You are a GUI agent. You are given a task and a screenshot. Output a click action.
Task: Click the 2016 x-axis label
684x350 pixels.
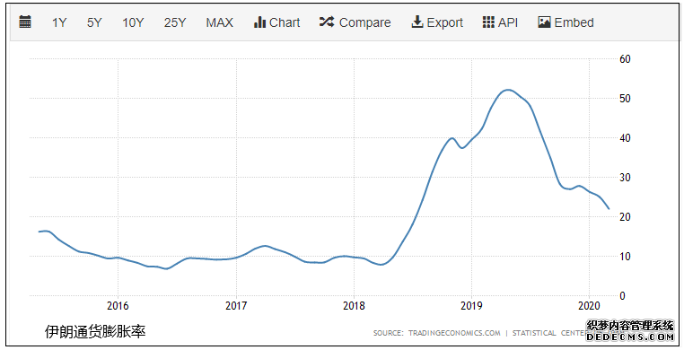tap(118, 306)
